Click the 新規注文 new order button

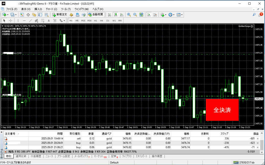[60, 15]
